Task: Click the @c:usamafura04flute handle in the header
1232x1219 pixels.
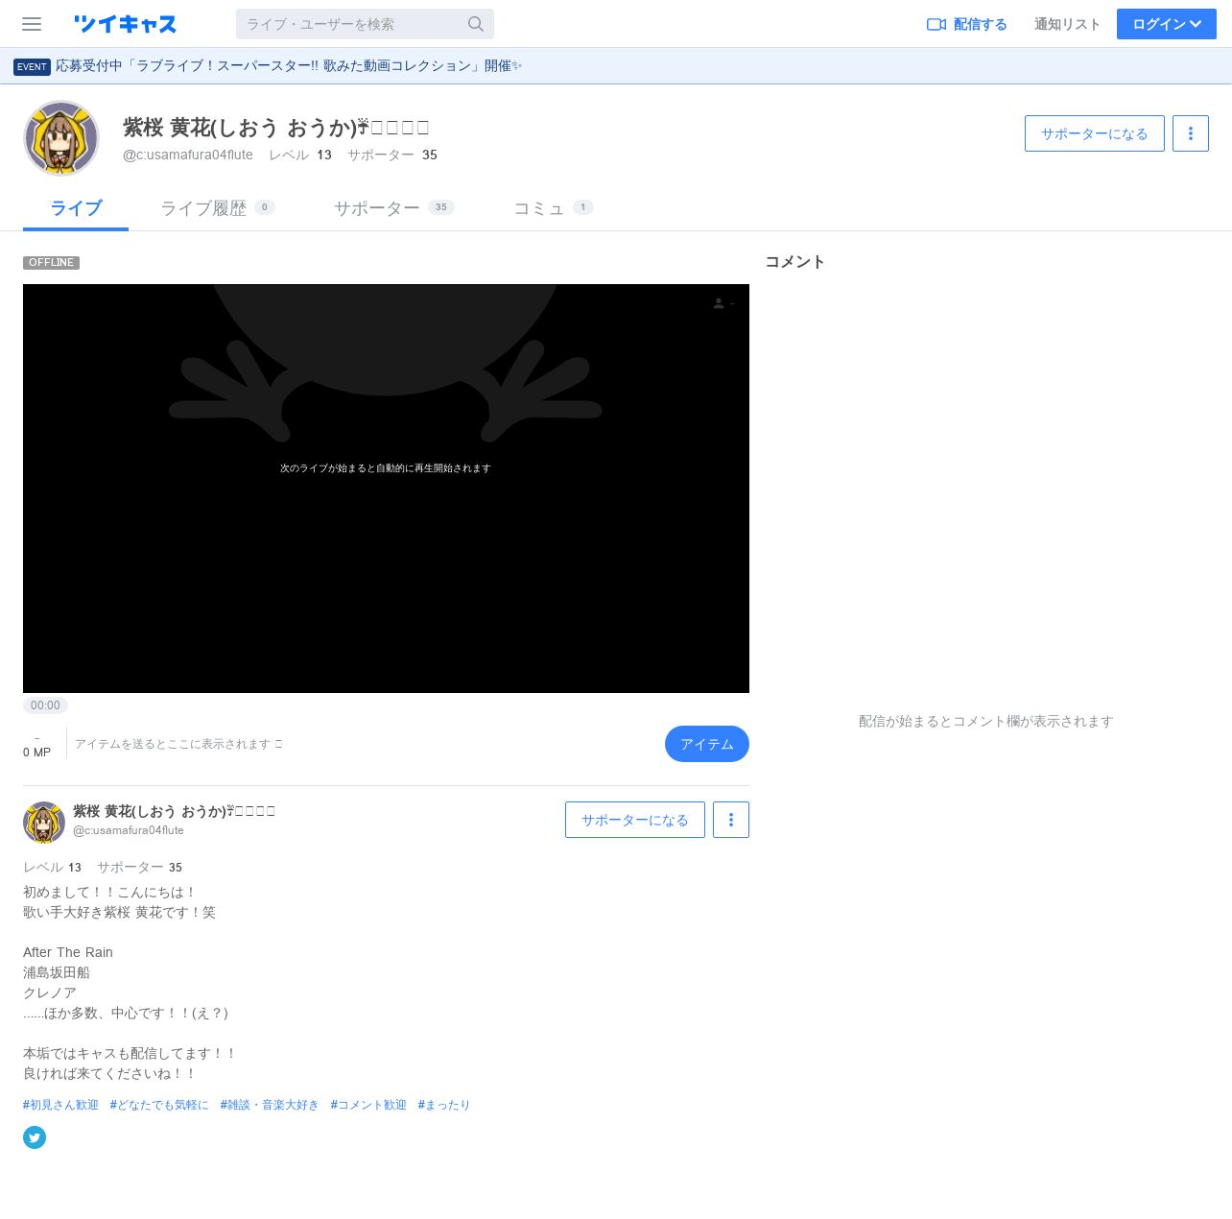Action: [x=188, y=155]
